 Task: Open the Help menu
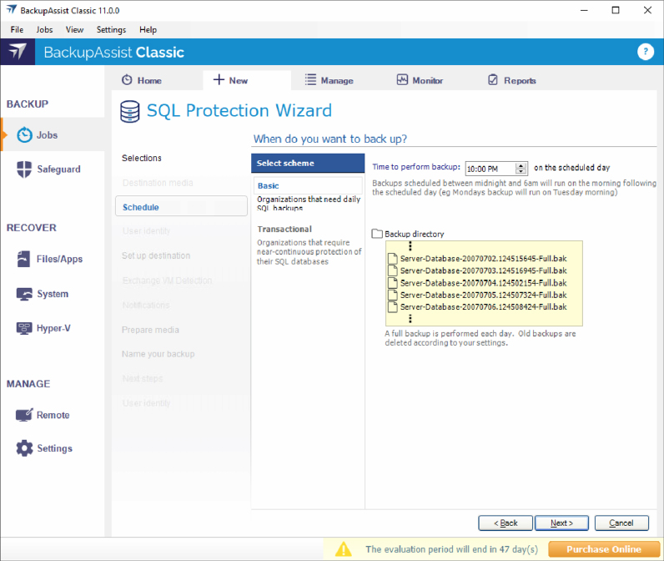(148, 29)
